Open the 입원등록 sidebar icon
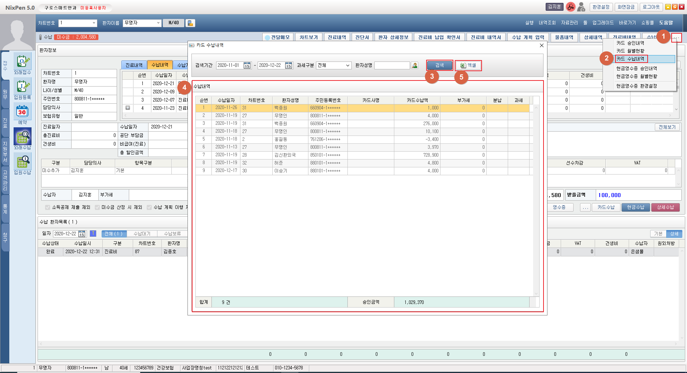 click(x=22, y=87)
